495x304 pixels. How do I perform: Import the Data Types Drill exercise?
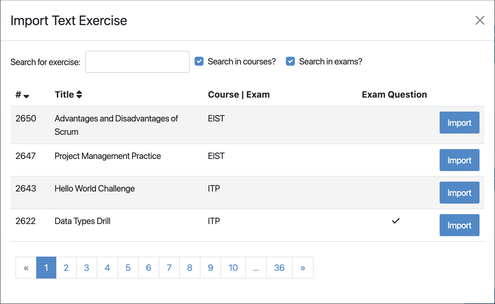pos(459,225)
